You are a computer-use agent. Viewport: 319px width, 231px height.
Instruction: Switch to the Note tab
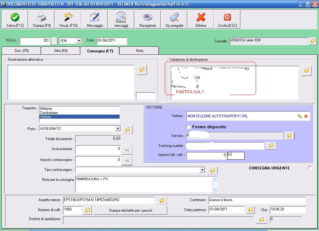tap(140, 51)
